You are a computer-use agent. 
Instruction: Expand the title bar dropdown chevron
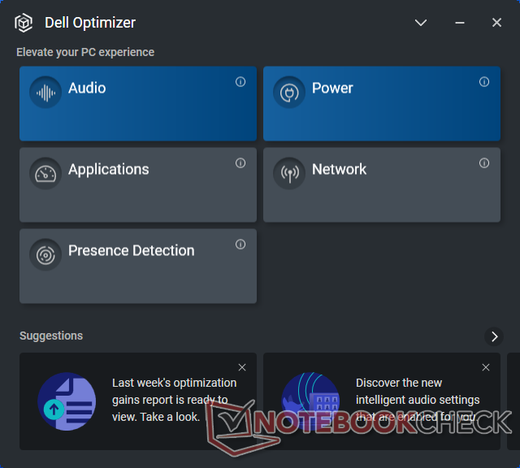click(x=421, y=23)
